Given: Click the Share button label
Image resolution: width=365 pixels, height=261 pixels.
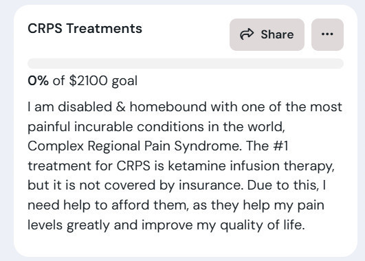Looking at the screenshot, I should coord(277,34).
